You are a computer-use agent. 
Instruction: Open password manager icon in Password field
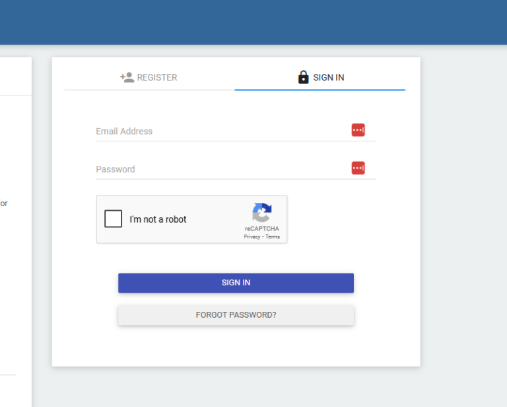[358, 168]
